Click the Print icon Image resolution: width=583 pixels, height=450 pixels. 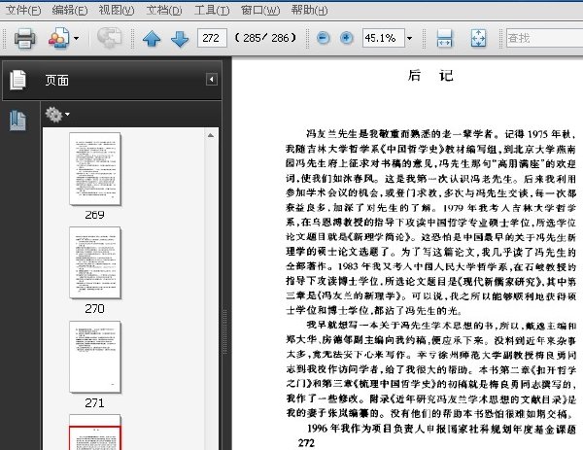[x=25, y=38]
